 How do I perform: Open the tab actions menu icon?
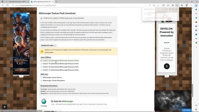tap(2, 2)
